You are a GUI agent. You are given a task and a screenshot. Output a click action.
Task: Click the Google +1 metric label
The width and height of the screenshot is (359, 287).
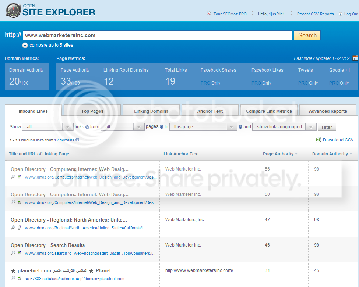pos(339,71)
